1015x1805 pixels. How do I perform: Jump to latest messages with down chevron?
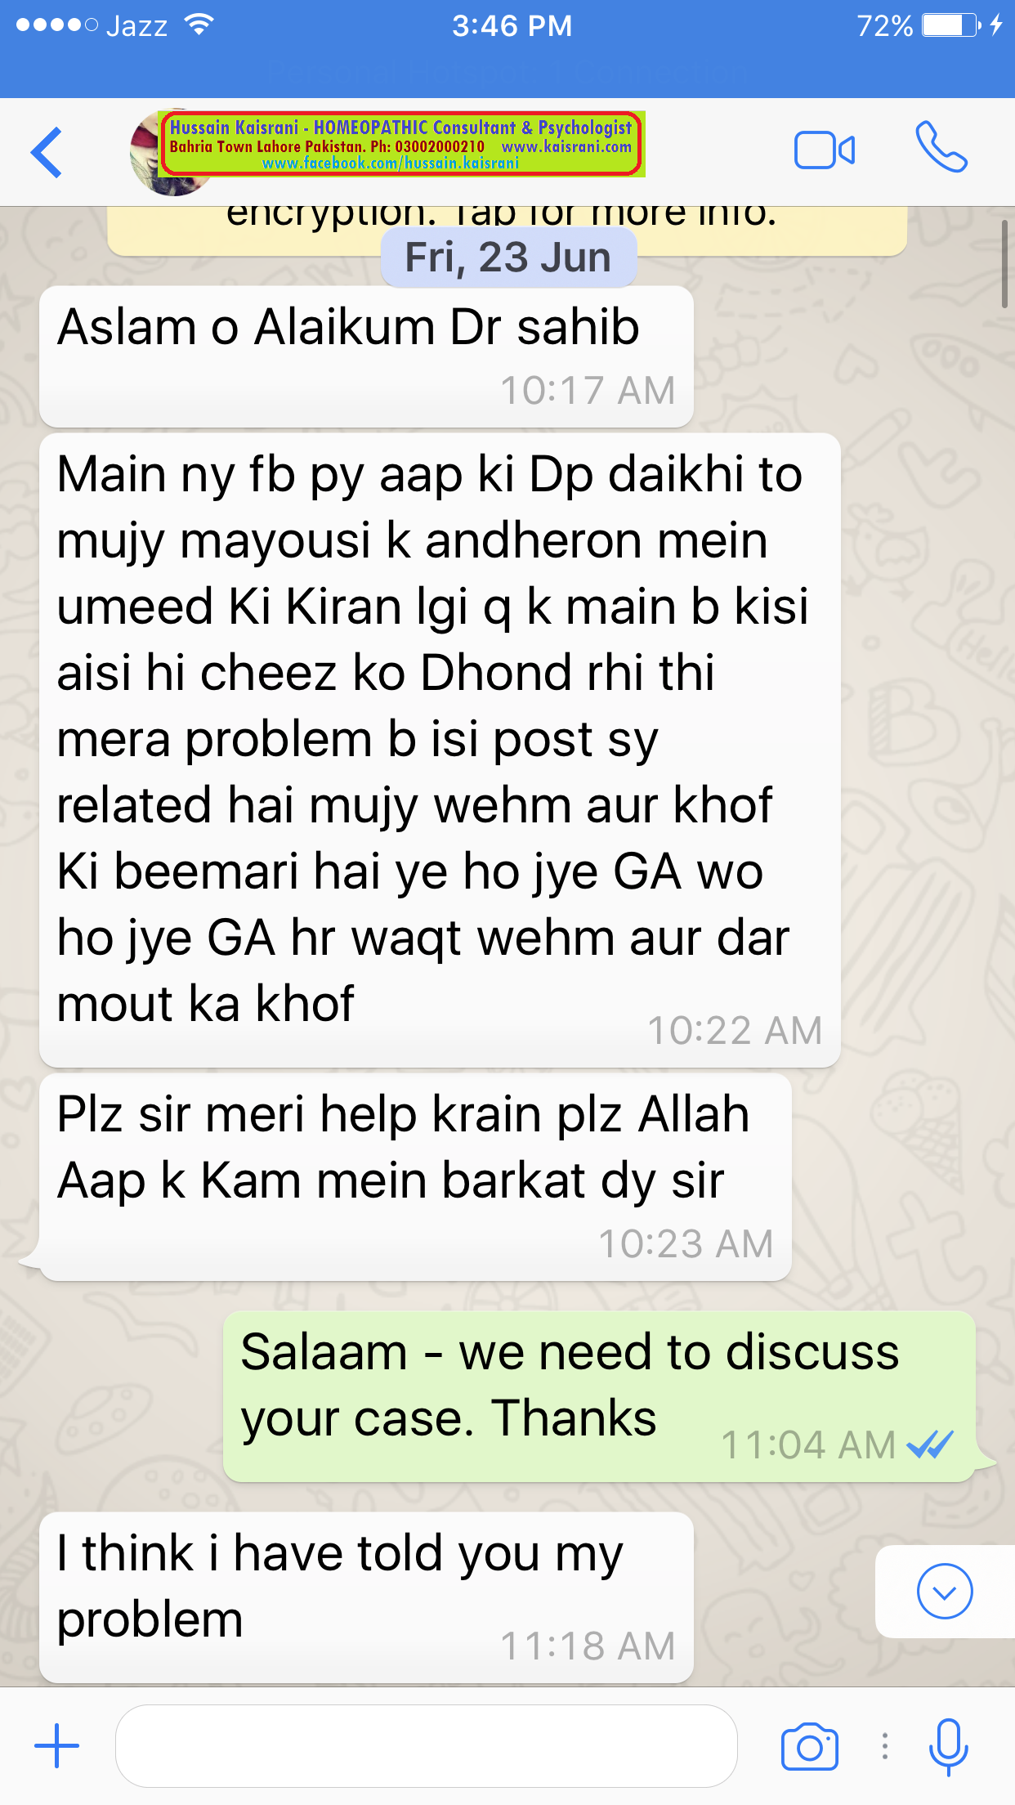[x=945, y=1591]
